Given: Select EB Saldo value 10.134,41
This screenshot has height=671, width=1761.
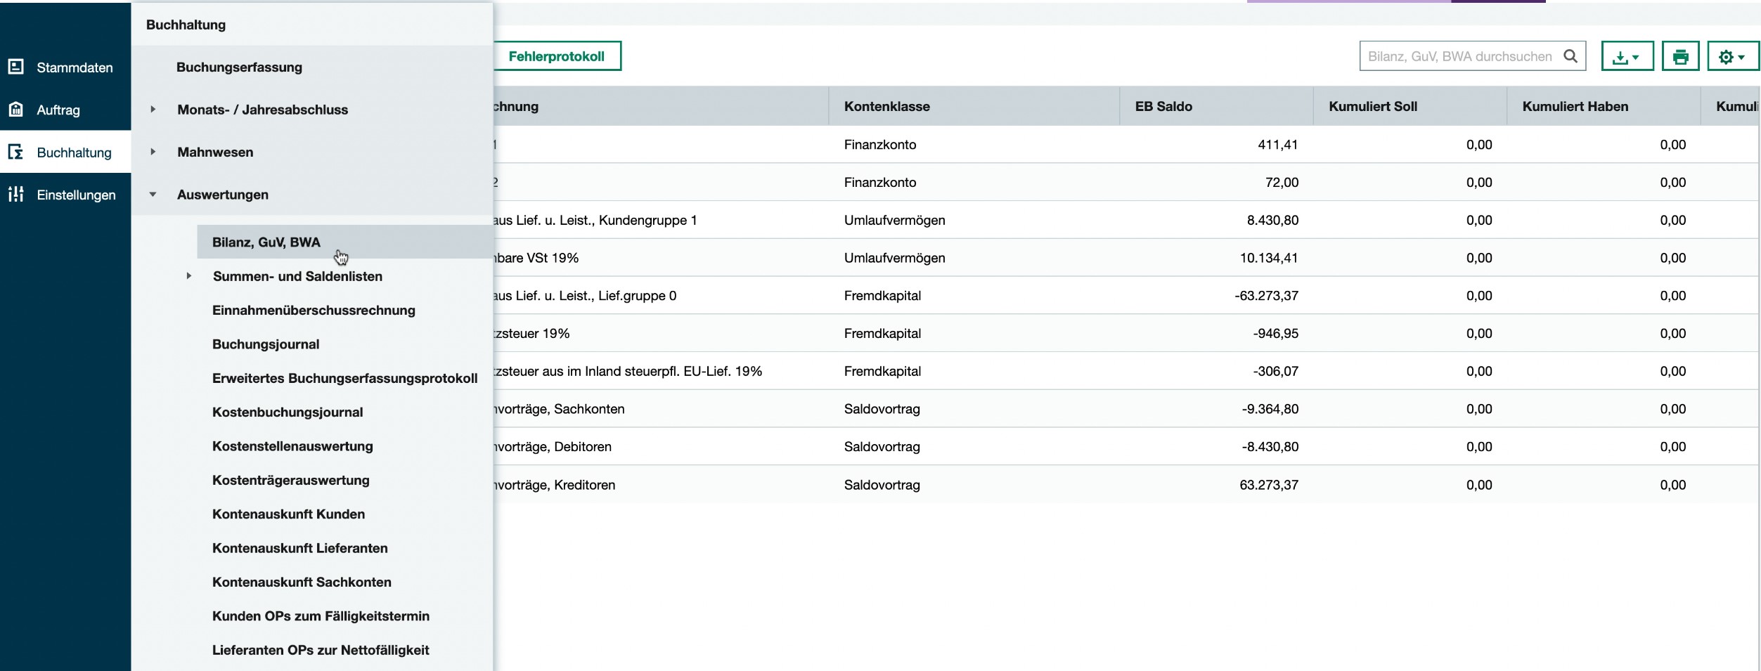Looking at the screenshot, I should tap(1268, 258).
